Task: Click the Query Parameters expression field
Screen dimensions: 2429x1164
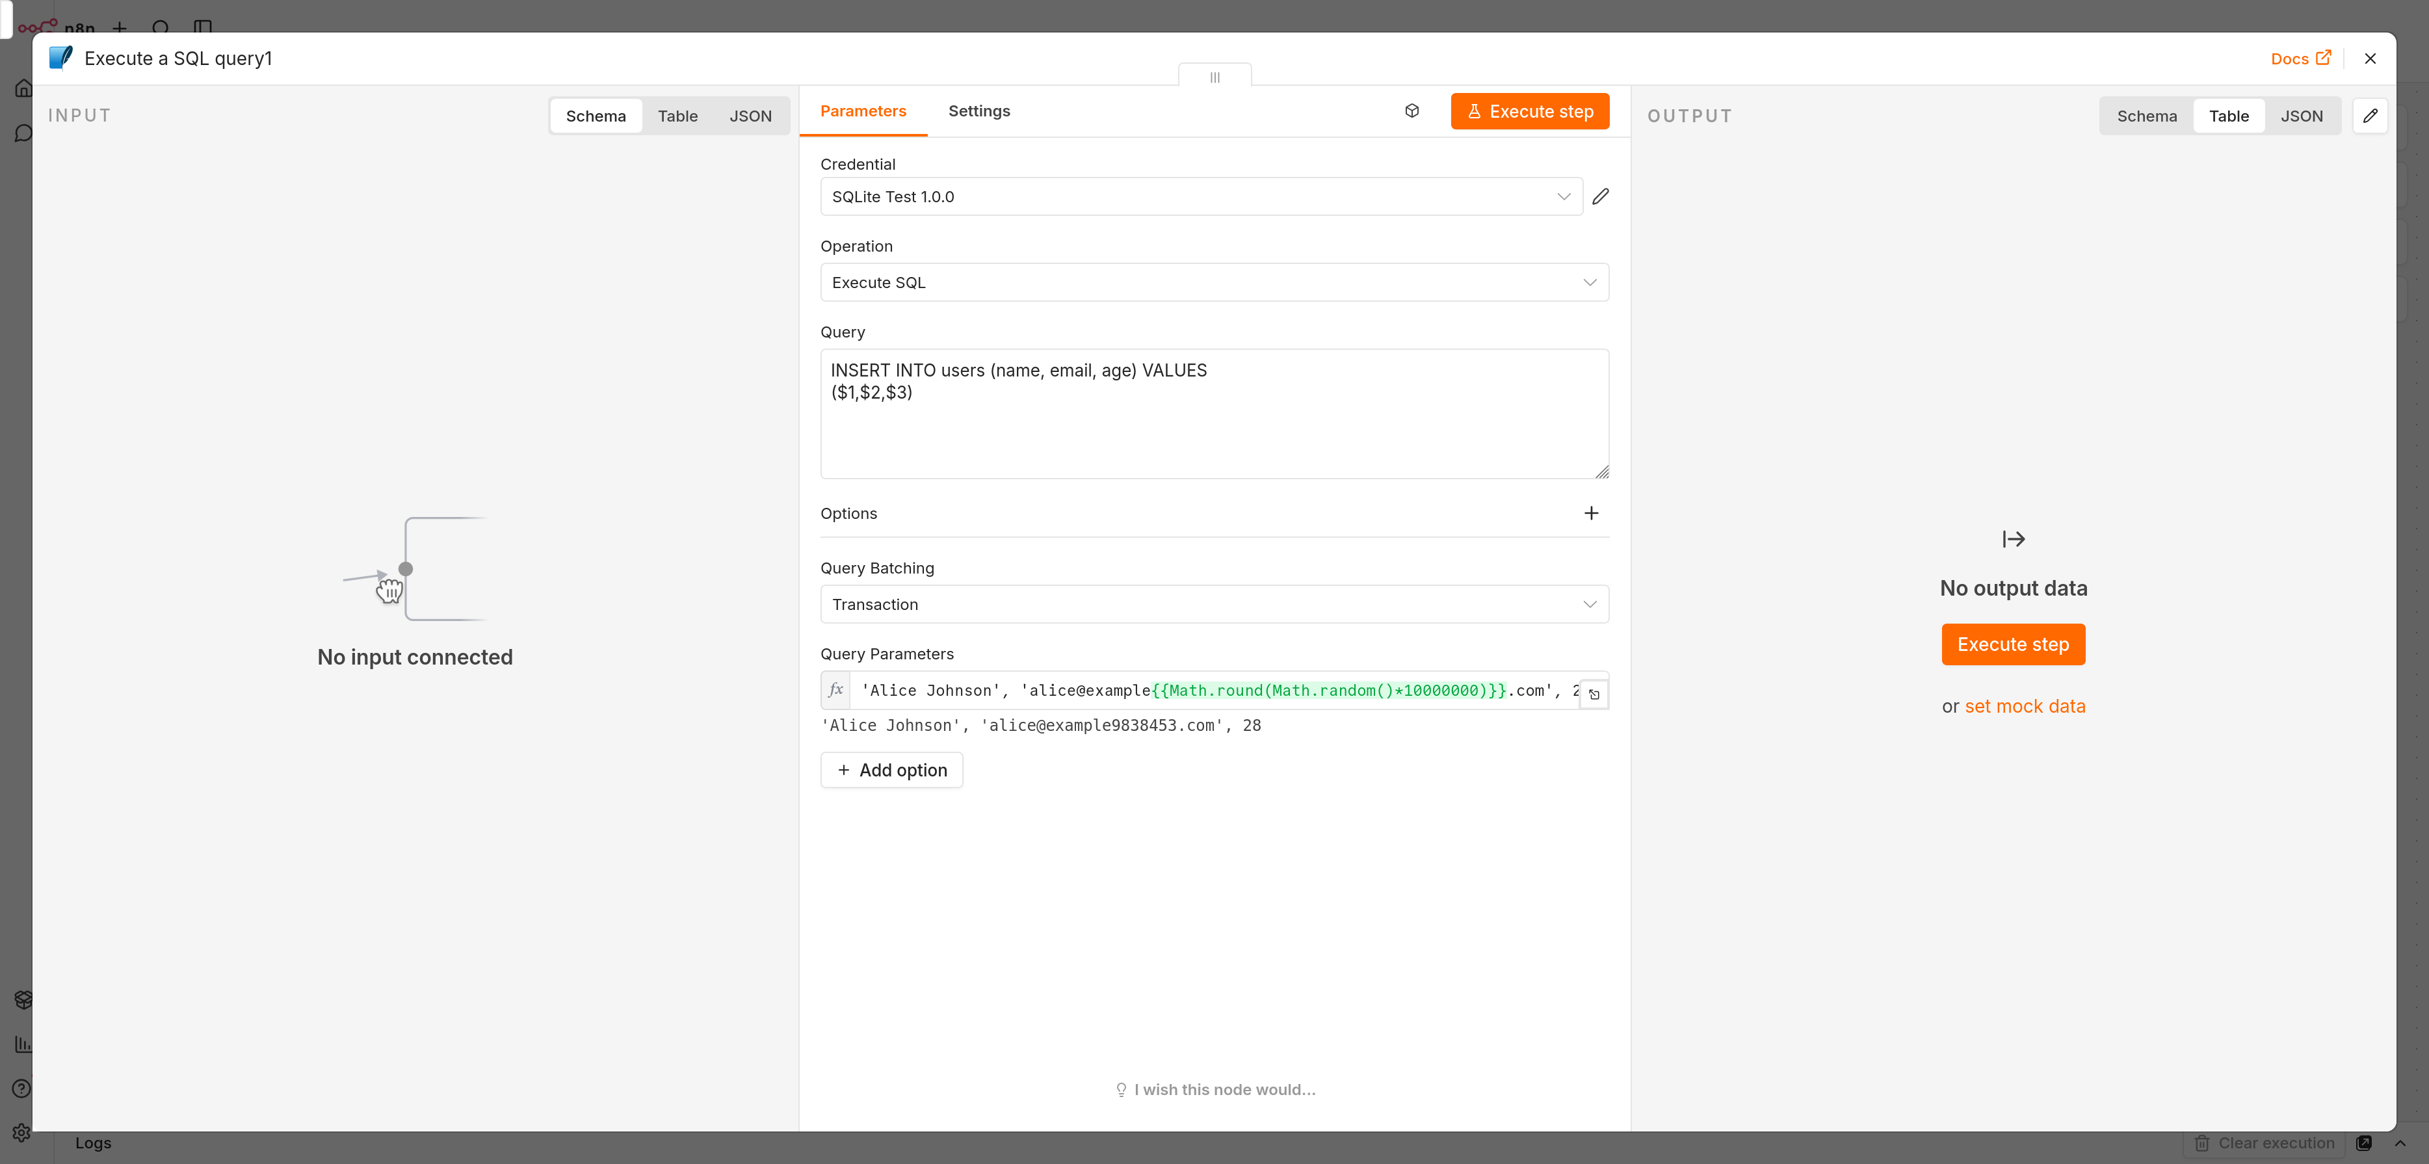Action: click(x=1214, y=691)
